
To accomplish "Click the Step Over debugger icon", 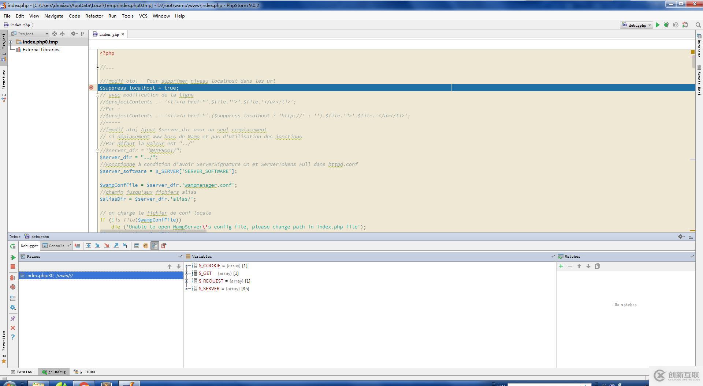I will click(89, 246).
